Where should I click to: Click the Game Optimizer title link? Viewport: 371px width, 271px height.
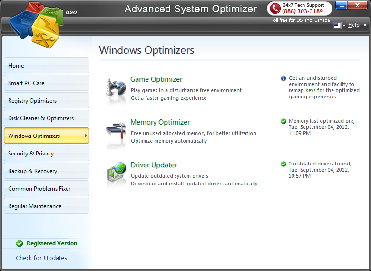click(x=156, y=79)
